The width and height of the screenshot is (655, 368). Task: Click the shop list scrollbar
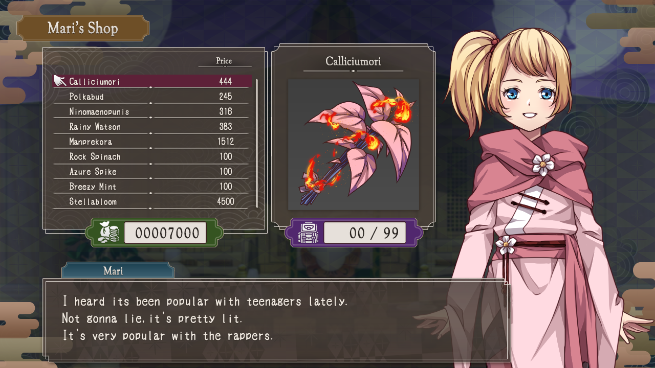(256, 143)
